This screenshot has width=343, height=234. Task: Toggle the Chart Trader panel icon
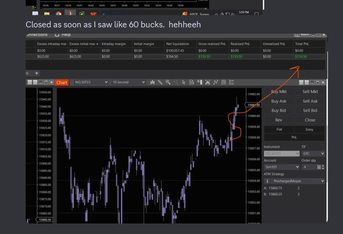pyautogui.click(x=199, y=82)
